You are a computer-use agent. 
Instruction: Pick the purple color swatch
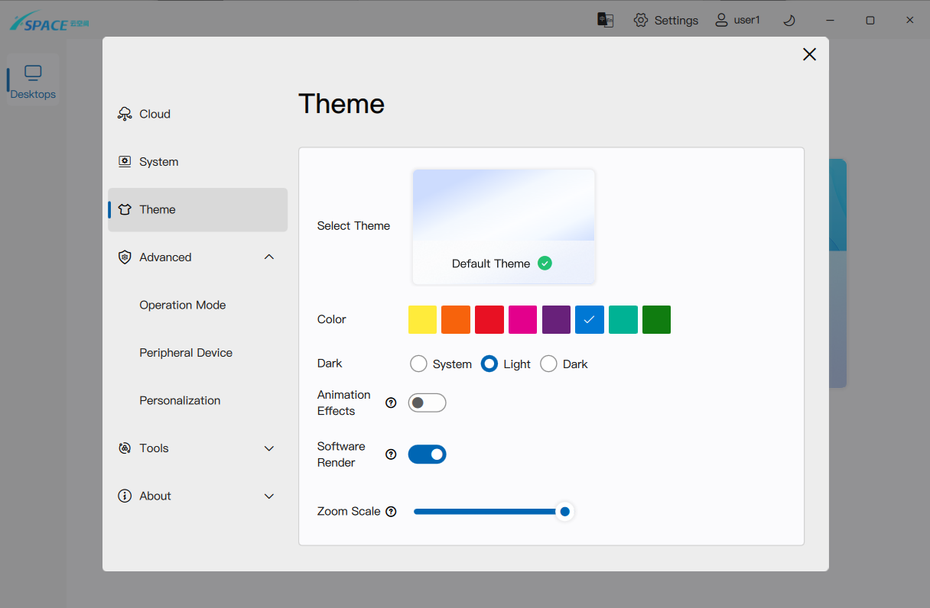(556, 320)
